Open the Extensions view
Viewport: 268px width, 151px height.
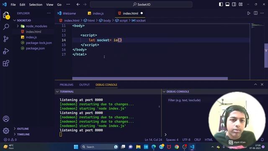6,63
